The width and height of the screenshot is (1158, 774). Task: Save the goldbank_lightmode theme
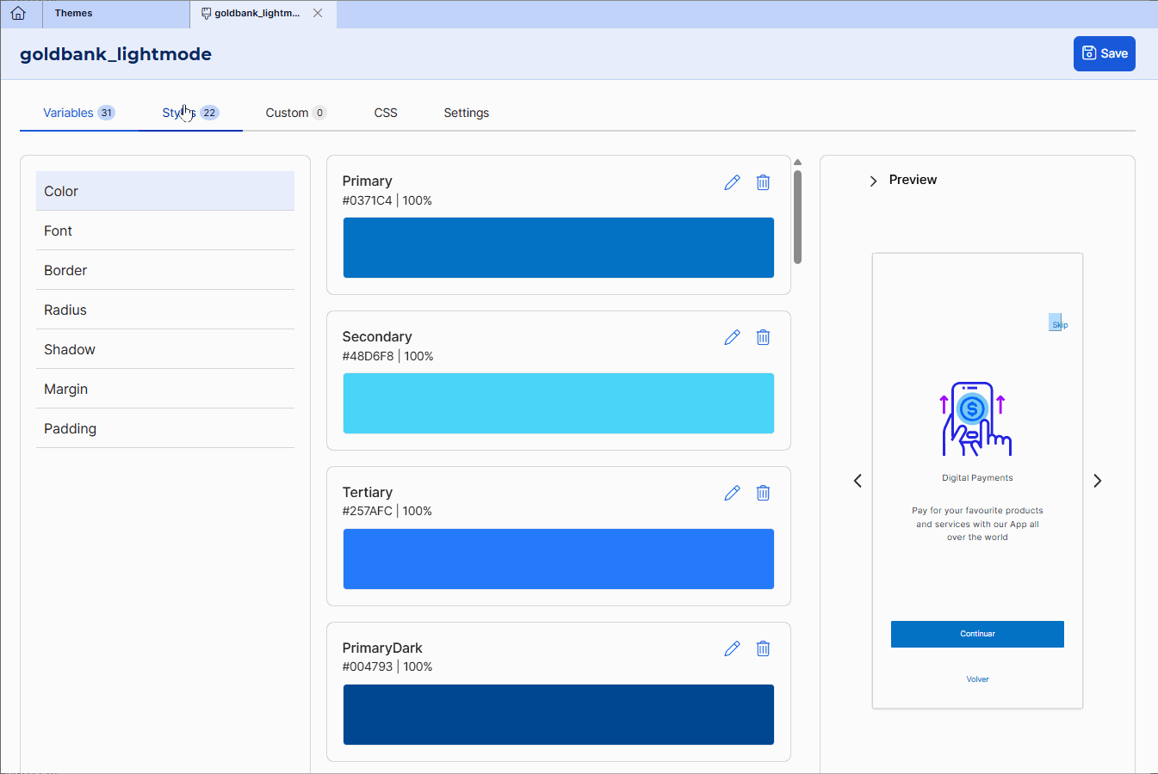point(1104,53)
